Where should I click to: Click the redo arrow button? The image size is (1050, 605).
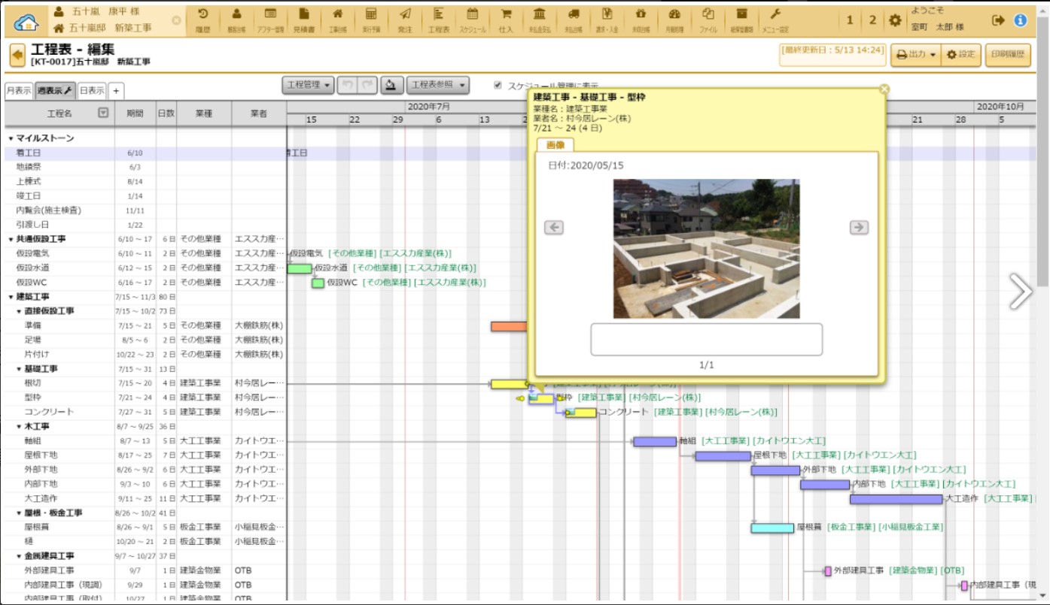[x=367, y=85]
